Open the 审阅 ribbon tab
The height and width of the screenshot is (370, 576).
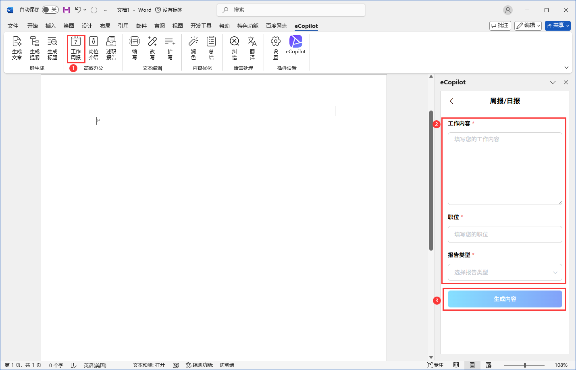(x=160, y=26)
